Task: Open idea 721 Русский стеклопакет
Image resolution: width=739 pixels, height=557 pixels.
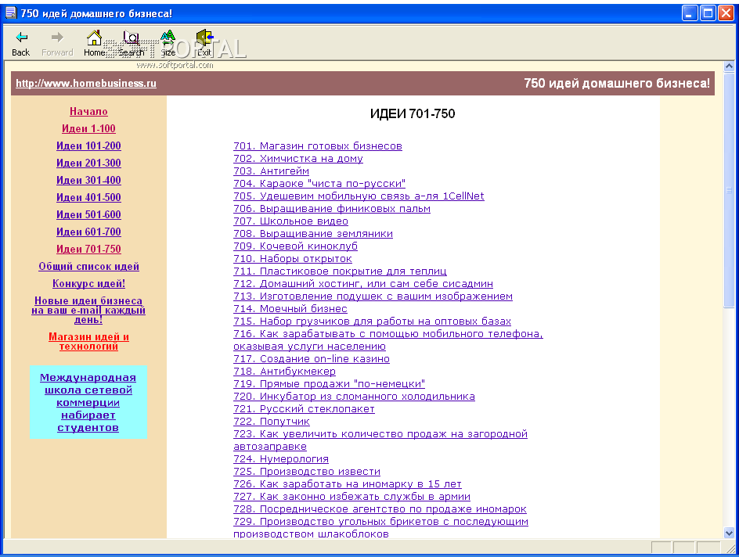Action: [304, 409]
